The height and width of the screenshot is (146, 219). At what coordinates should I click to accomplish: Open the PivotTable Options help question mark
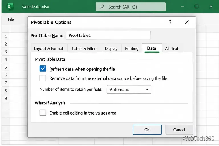pyautogui.click(x=170, y=22)
